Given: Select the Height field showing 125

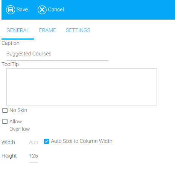Looking at the screenshot, I should click(33, 156).
